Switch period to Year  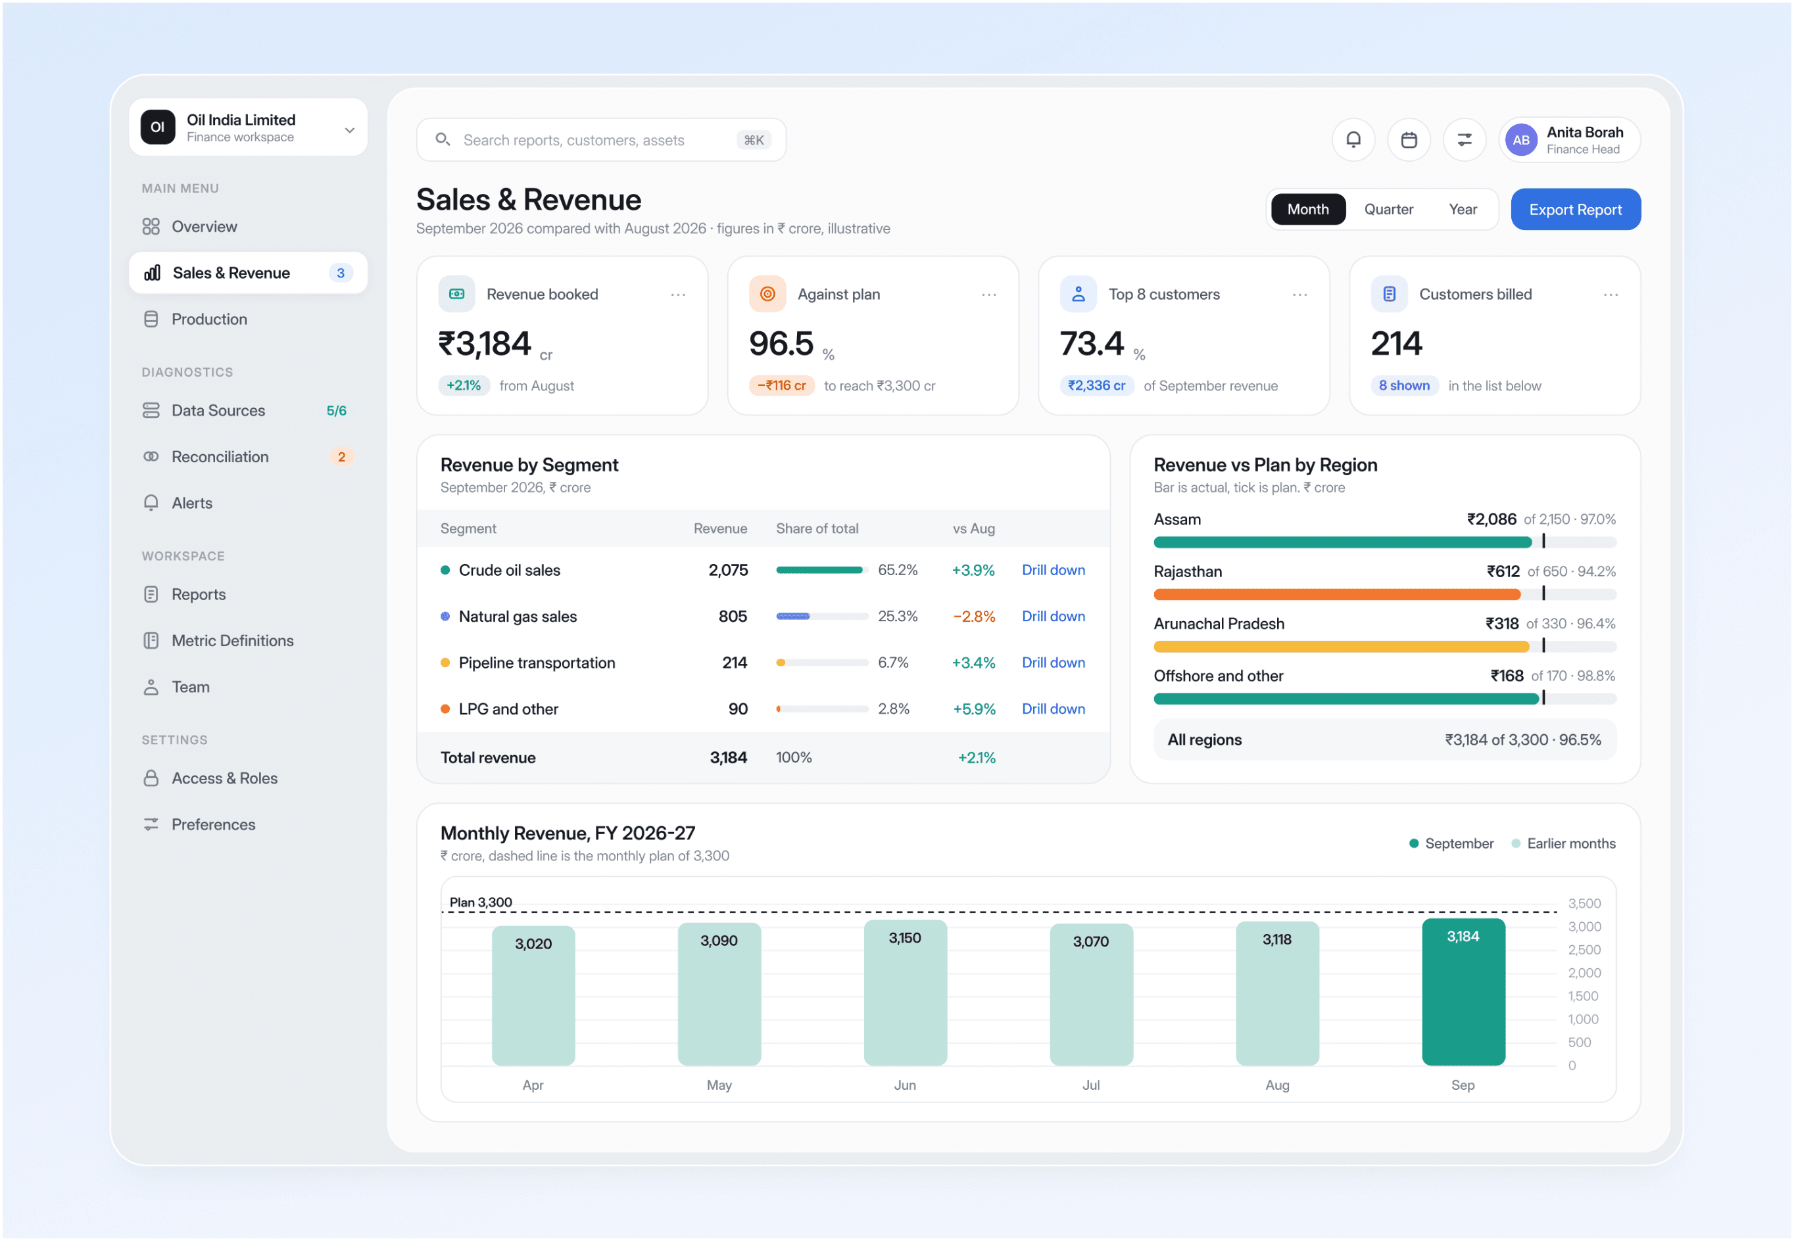coord(1463,209)
